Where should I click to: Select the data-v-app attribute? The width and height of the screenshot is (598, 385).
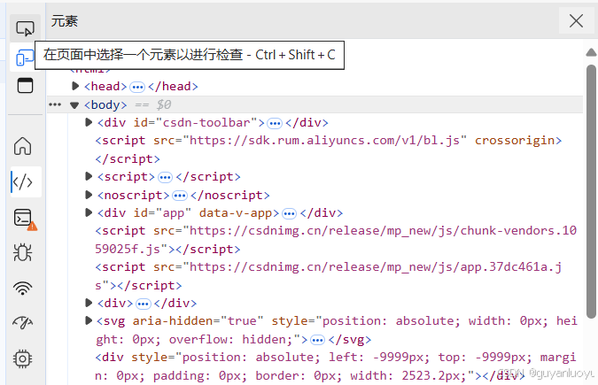tap(236, 213)
